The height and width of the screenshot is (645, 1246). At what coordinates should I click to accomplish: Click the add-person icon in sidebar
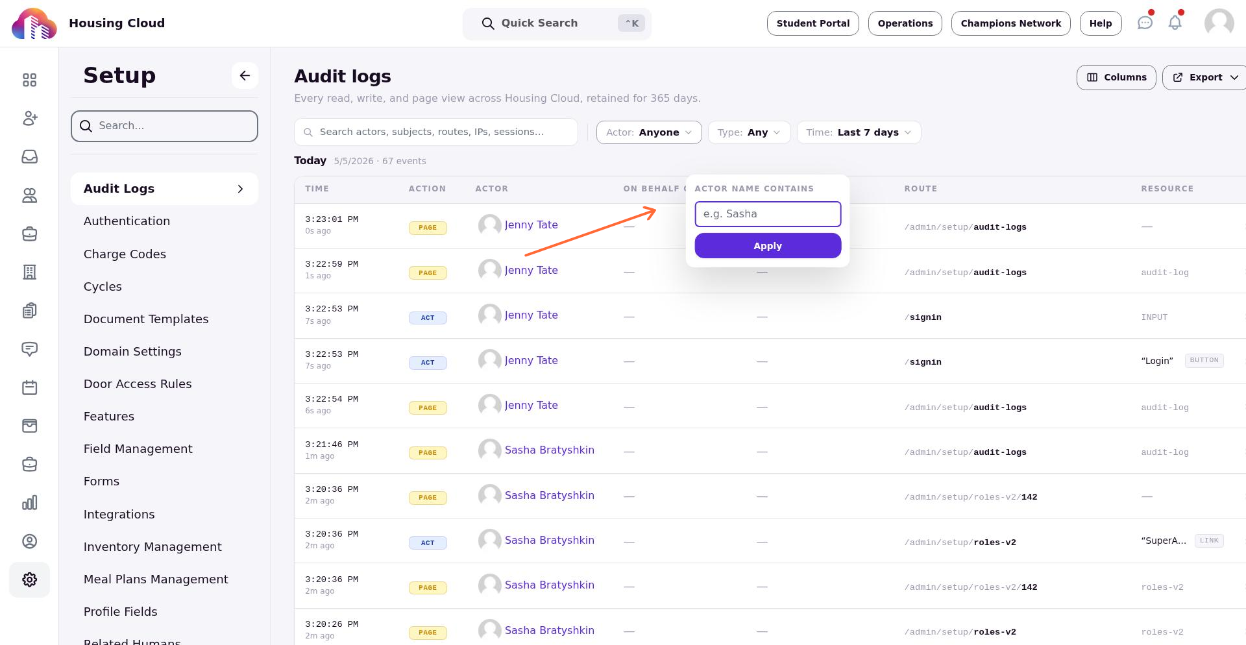pos(29,118)
